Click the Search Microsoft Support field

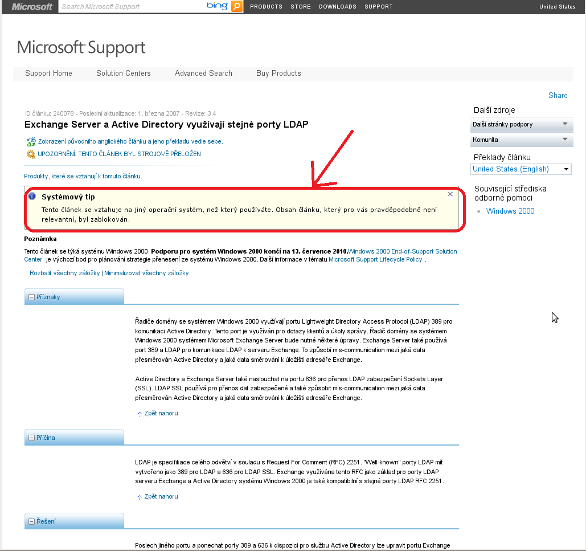131,7
